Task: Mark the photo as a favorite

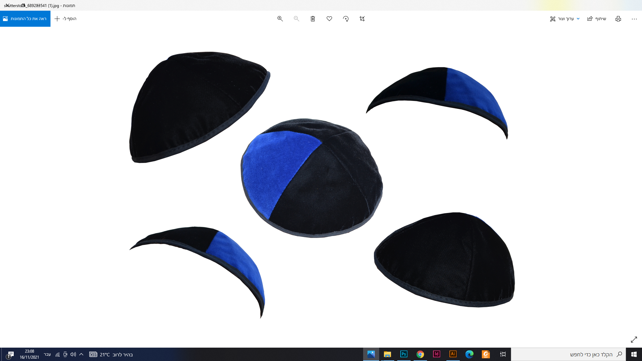Action: 329,19
